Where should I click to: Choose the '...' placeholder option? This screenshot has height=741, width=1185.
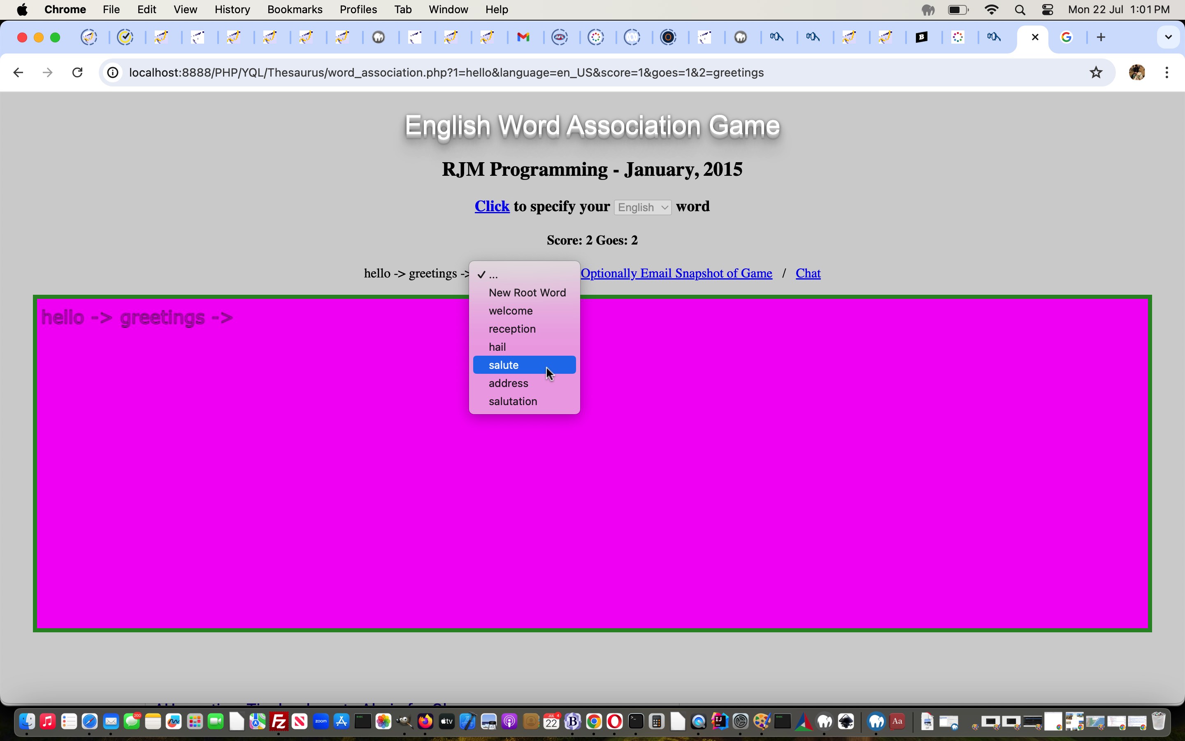click(525, 275)
